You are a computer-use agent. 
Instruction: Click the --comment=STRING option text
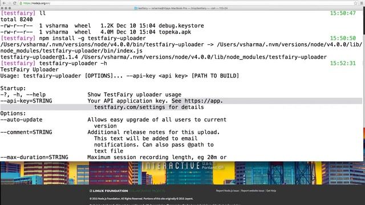(26, 132)
